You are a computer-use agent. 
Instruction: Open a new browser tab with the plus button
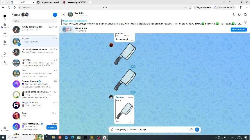coord(90,2)
